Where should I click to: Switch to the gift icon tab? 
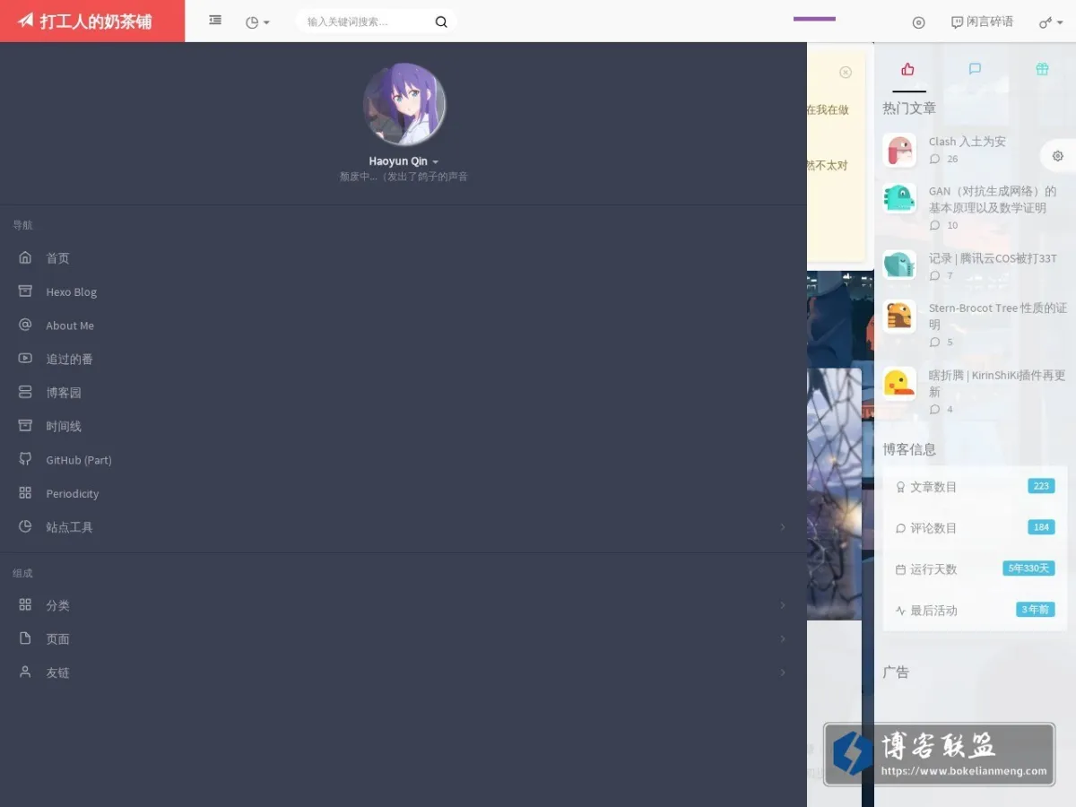[1042, 69]
